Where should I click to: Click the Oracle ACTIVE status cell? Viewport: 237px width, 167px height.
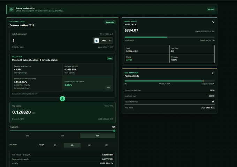coord(147,58)
